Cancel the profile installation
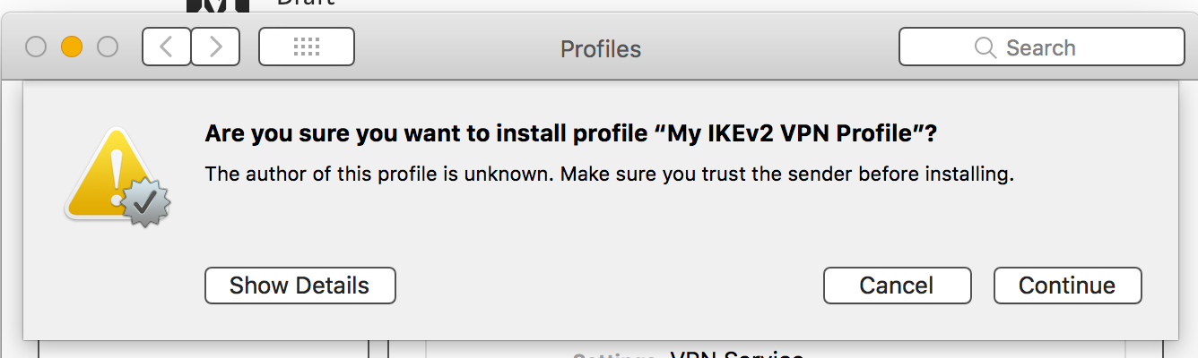The width and height of the screenshot is (1198, 358). click(897, 286)
